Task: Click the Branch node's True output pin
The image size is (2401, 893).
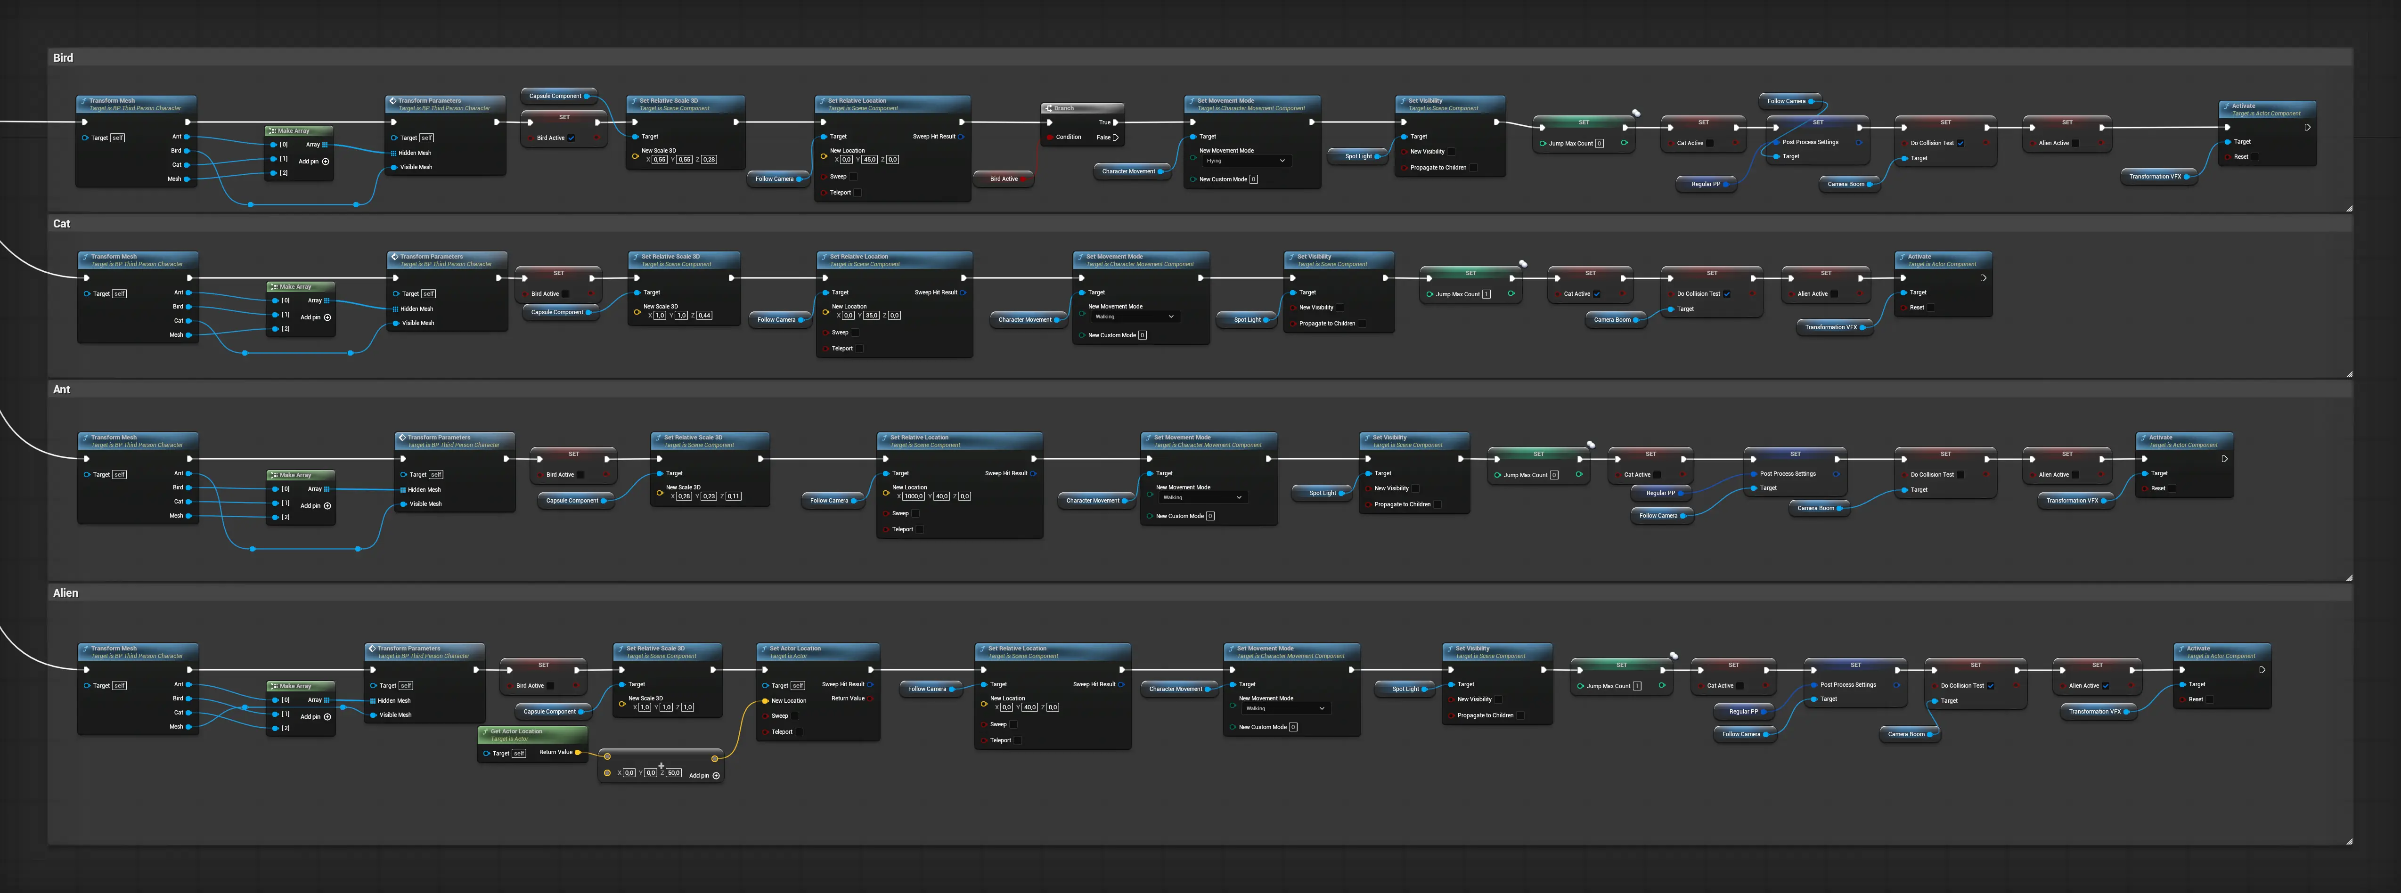Action: 1116,122
